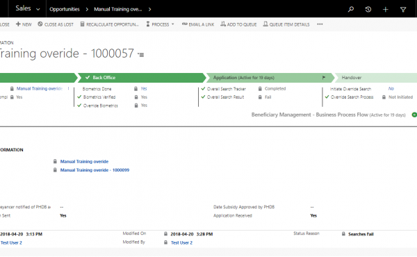This screenshot has height=257, width=417.
Task: Click the 3:13 PM created time value
Action: 34,234
